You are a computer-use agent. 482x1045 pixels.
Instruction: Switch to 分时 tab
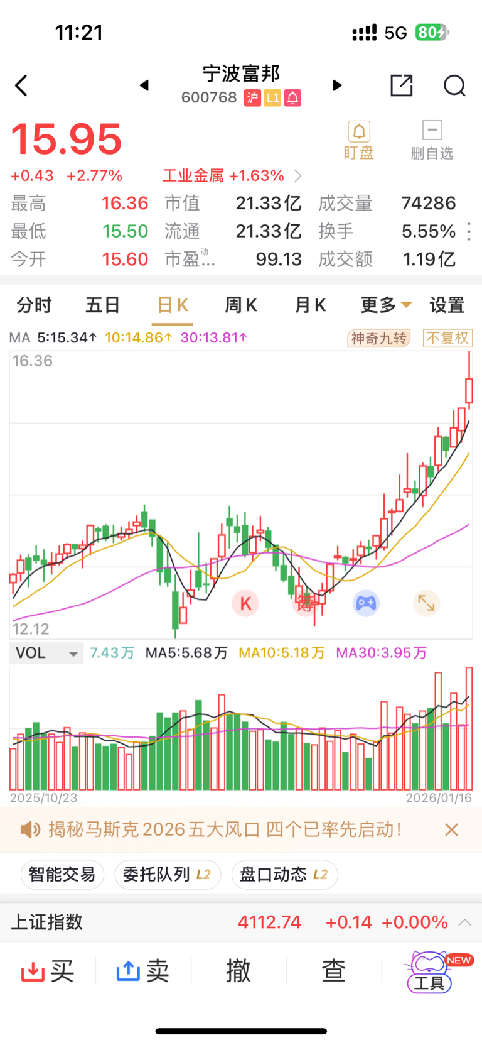point(34,305)
